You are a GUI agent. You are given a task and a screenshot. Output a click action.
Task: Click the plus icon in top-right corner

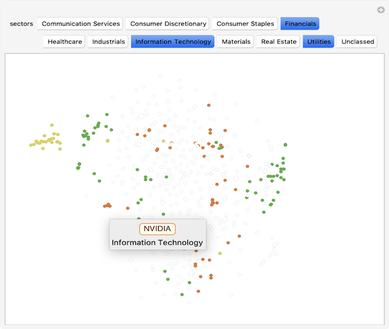click(381, 10)
